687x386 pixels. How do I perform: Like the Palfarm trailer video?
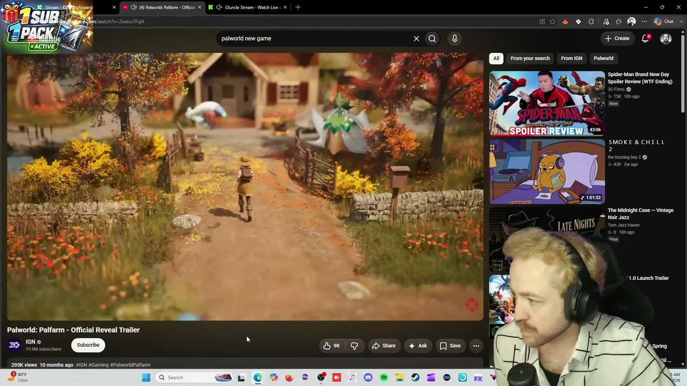(x=332, y=346)
